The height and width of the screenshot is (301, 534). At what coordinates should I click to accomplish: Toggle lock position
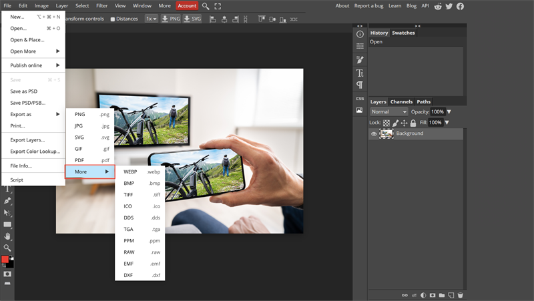coord(405,123)
